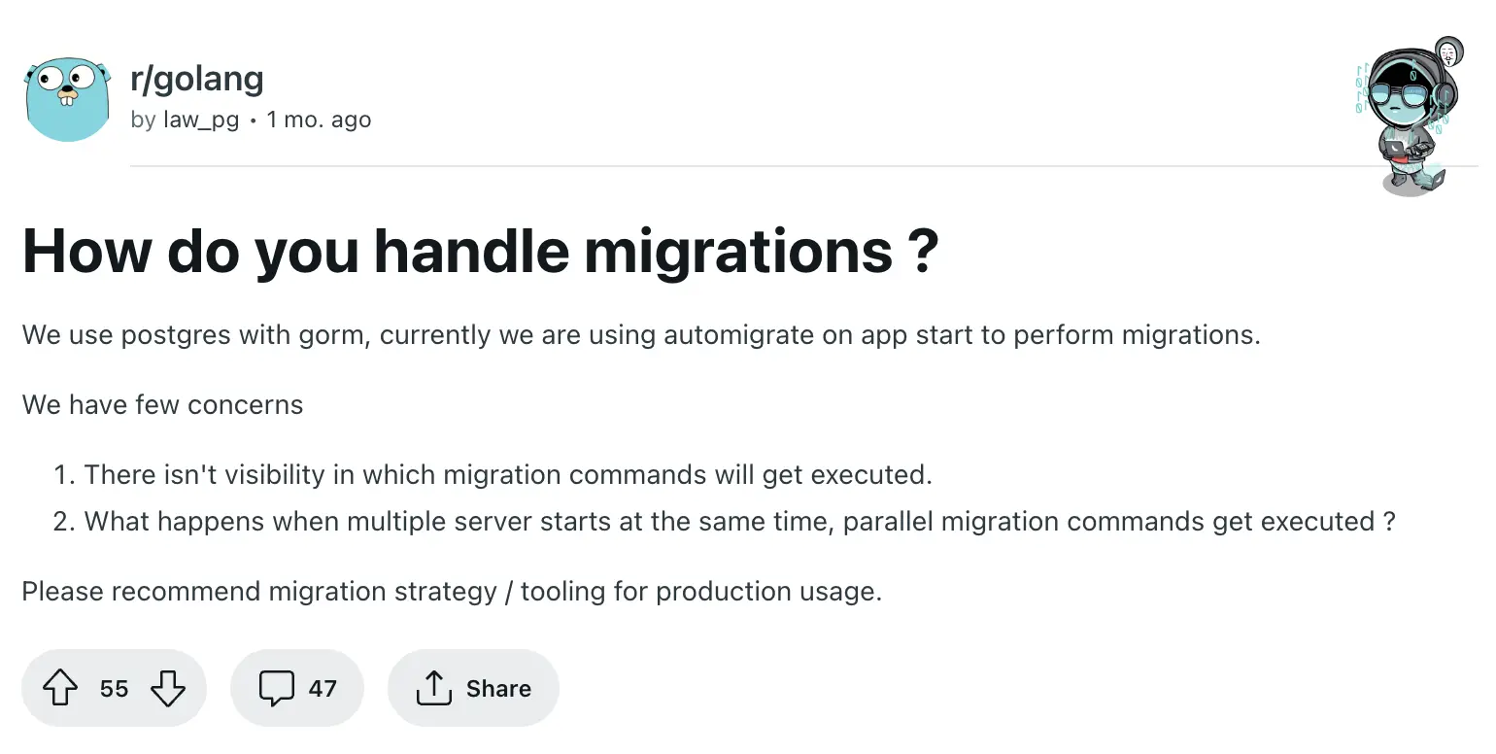
Task: Downvote the migrations post
Action: tap(167, 689)
